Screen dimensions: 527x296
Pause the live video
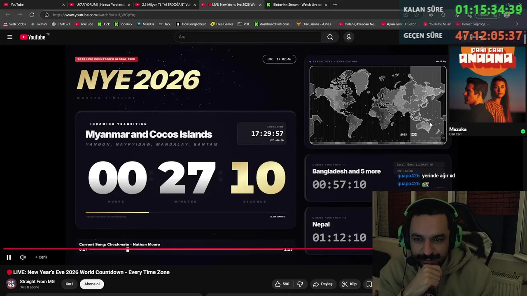(9, 257)
